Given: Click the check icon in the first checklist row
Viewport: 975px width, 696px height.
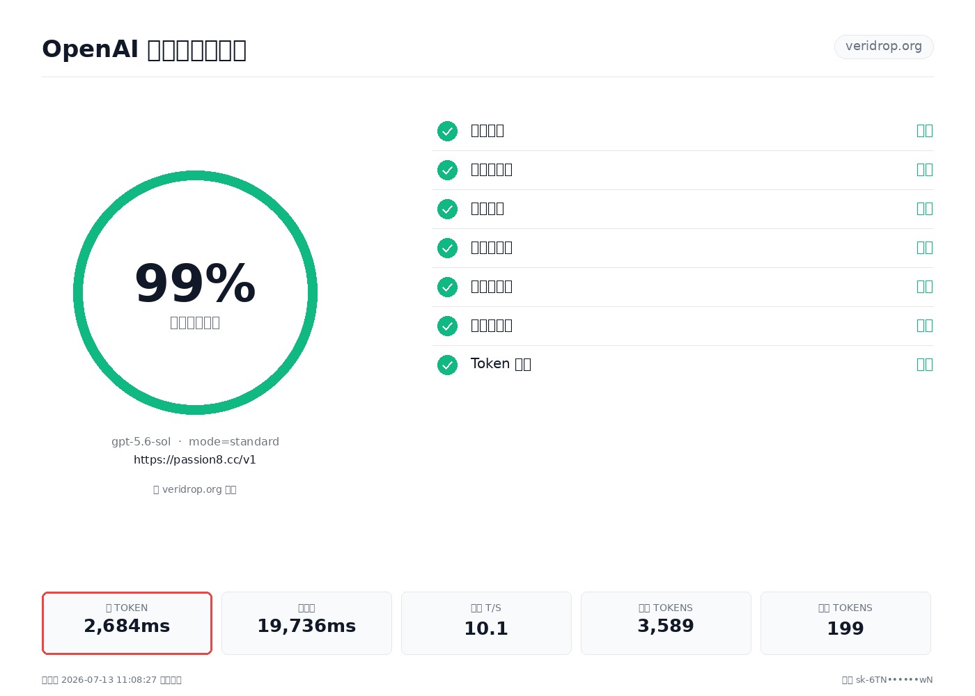Looking at the screenshot, I should 447,131.
